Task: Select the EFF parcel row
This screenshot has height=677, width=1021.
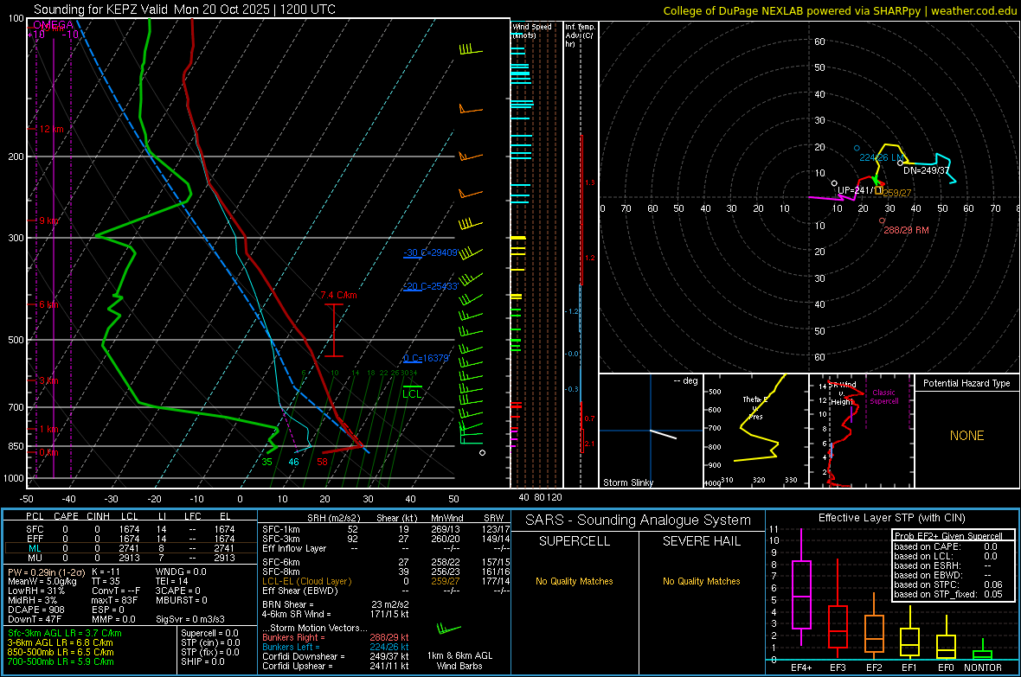Action: click(130, 539)
